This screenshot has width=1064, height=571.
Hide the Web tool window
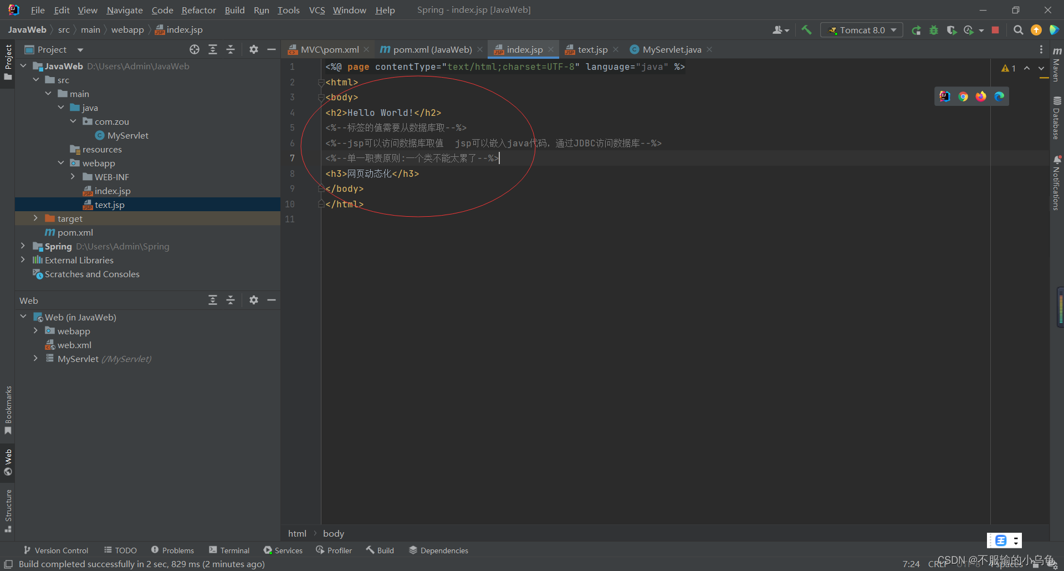click(272, 300)
